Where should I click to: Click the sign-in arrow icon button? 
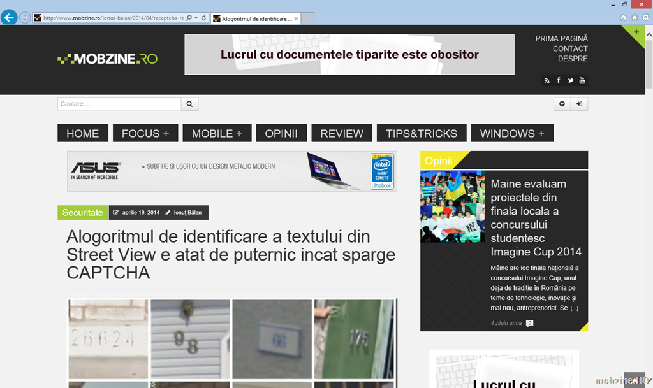point(580,104)
